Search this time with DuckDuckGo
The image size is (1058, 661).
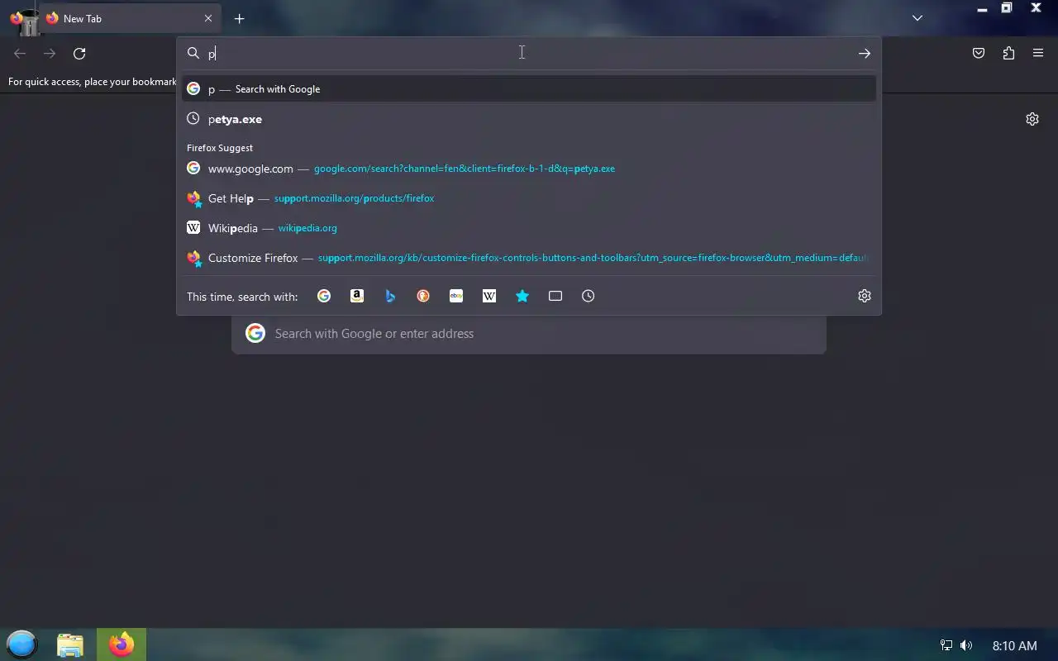click(x=423, y=296)
